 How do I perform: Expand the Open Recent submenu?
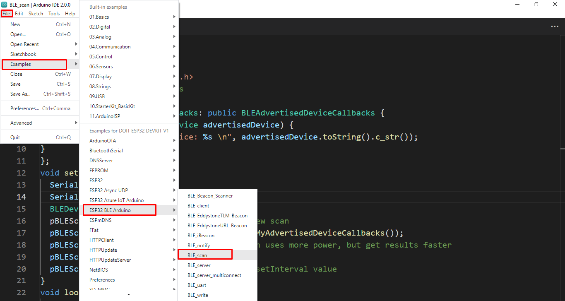[40, 44]
